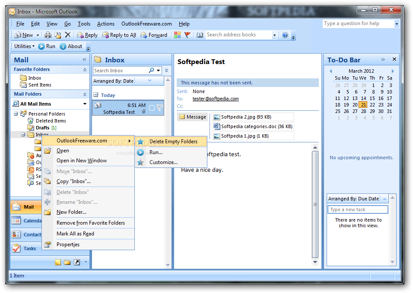
Task: Open the Tools menu
Action: coord(84,24)
